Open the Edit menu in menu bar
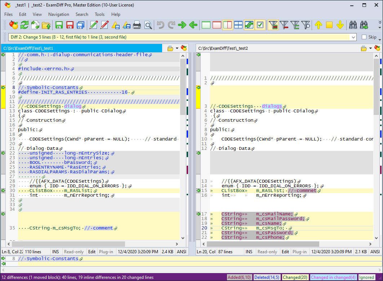Screen dimensions: 383x281 click(x=23, y=14)
